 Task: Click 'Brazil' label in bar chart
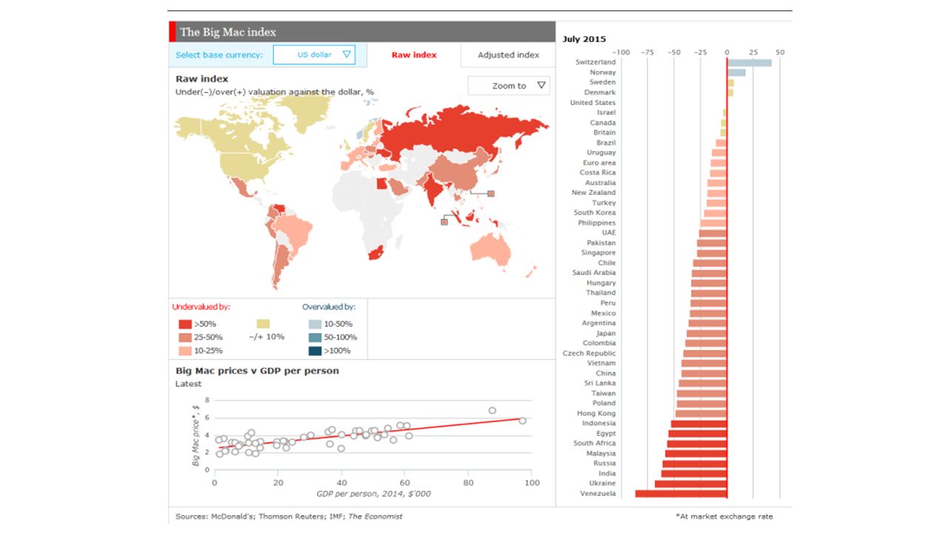606,143
